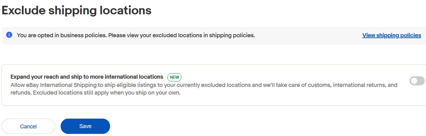Open the View shipping policies link
This screenshot has width=426, height=136.
392,35
